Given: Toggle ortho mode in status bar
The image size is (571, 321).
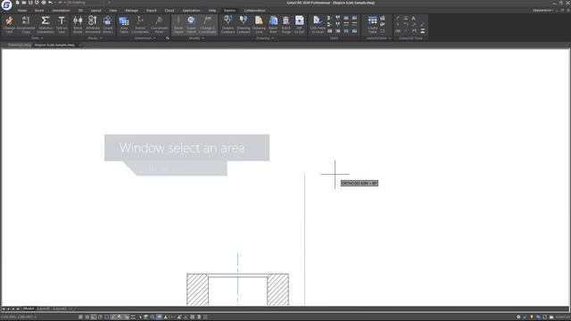Looking at the screenshot, I should [x=94, y=317].
